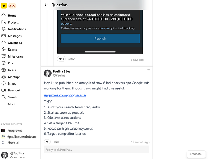The width and height of the screenshot is (209, 159).
Task: Click the Feedback button
Action: coord(196,154)
